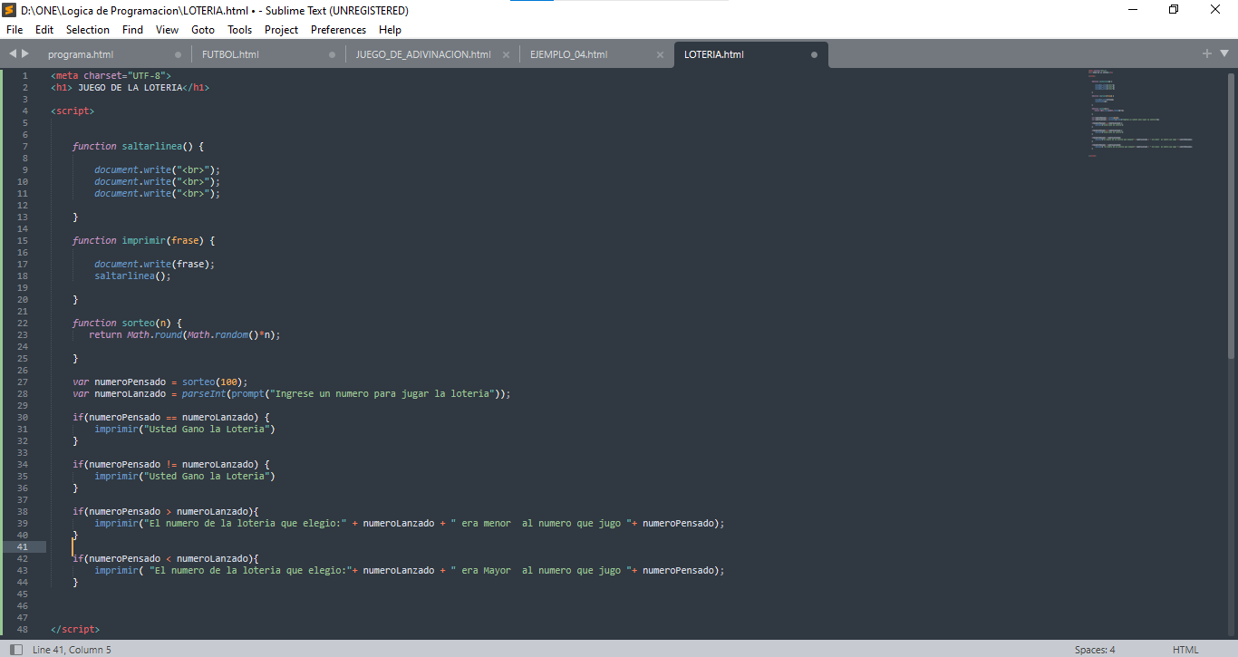This screenshot has width=1238, height=657.
Task: Click sorteo in the function definition on line 22
Action: click(x=139, y=323)
